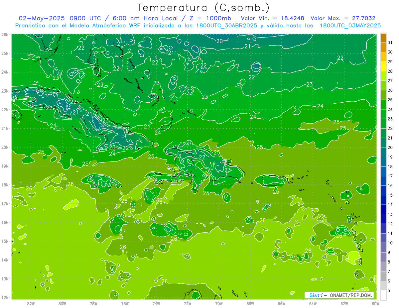Click the '18N' latitude axis label
The width and height of the screenshot is (399, 308).
5,185
